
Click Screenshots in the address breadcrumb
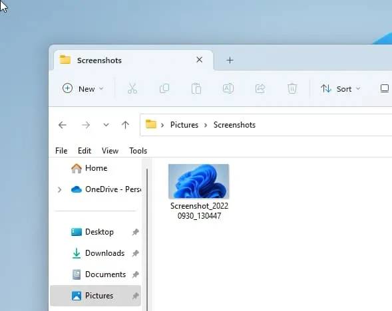(234, 125)
